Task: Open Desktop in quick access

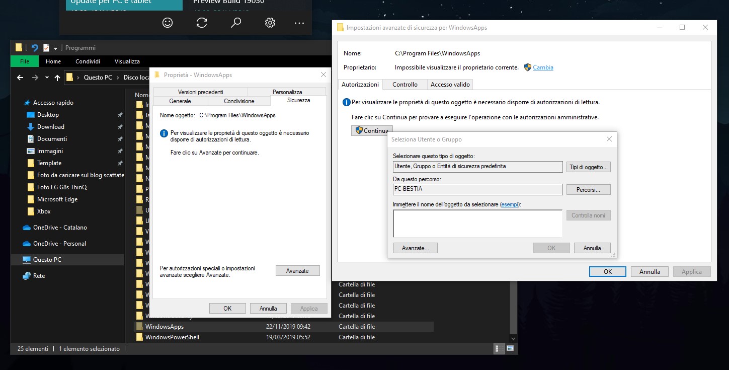Action: tap(48, 115)
